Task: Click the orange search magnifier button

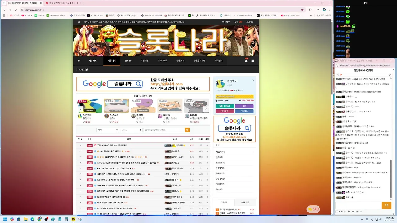Action: click(x=187, y=130)
